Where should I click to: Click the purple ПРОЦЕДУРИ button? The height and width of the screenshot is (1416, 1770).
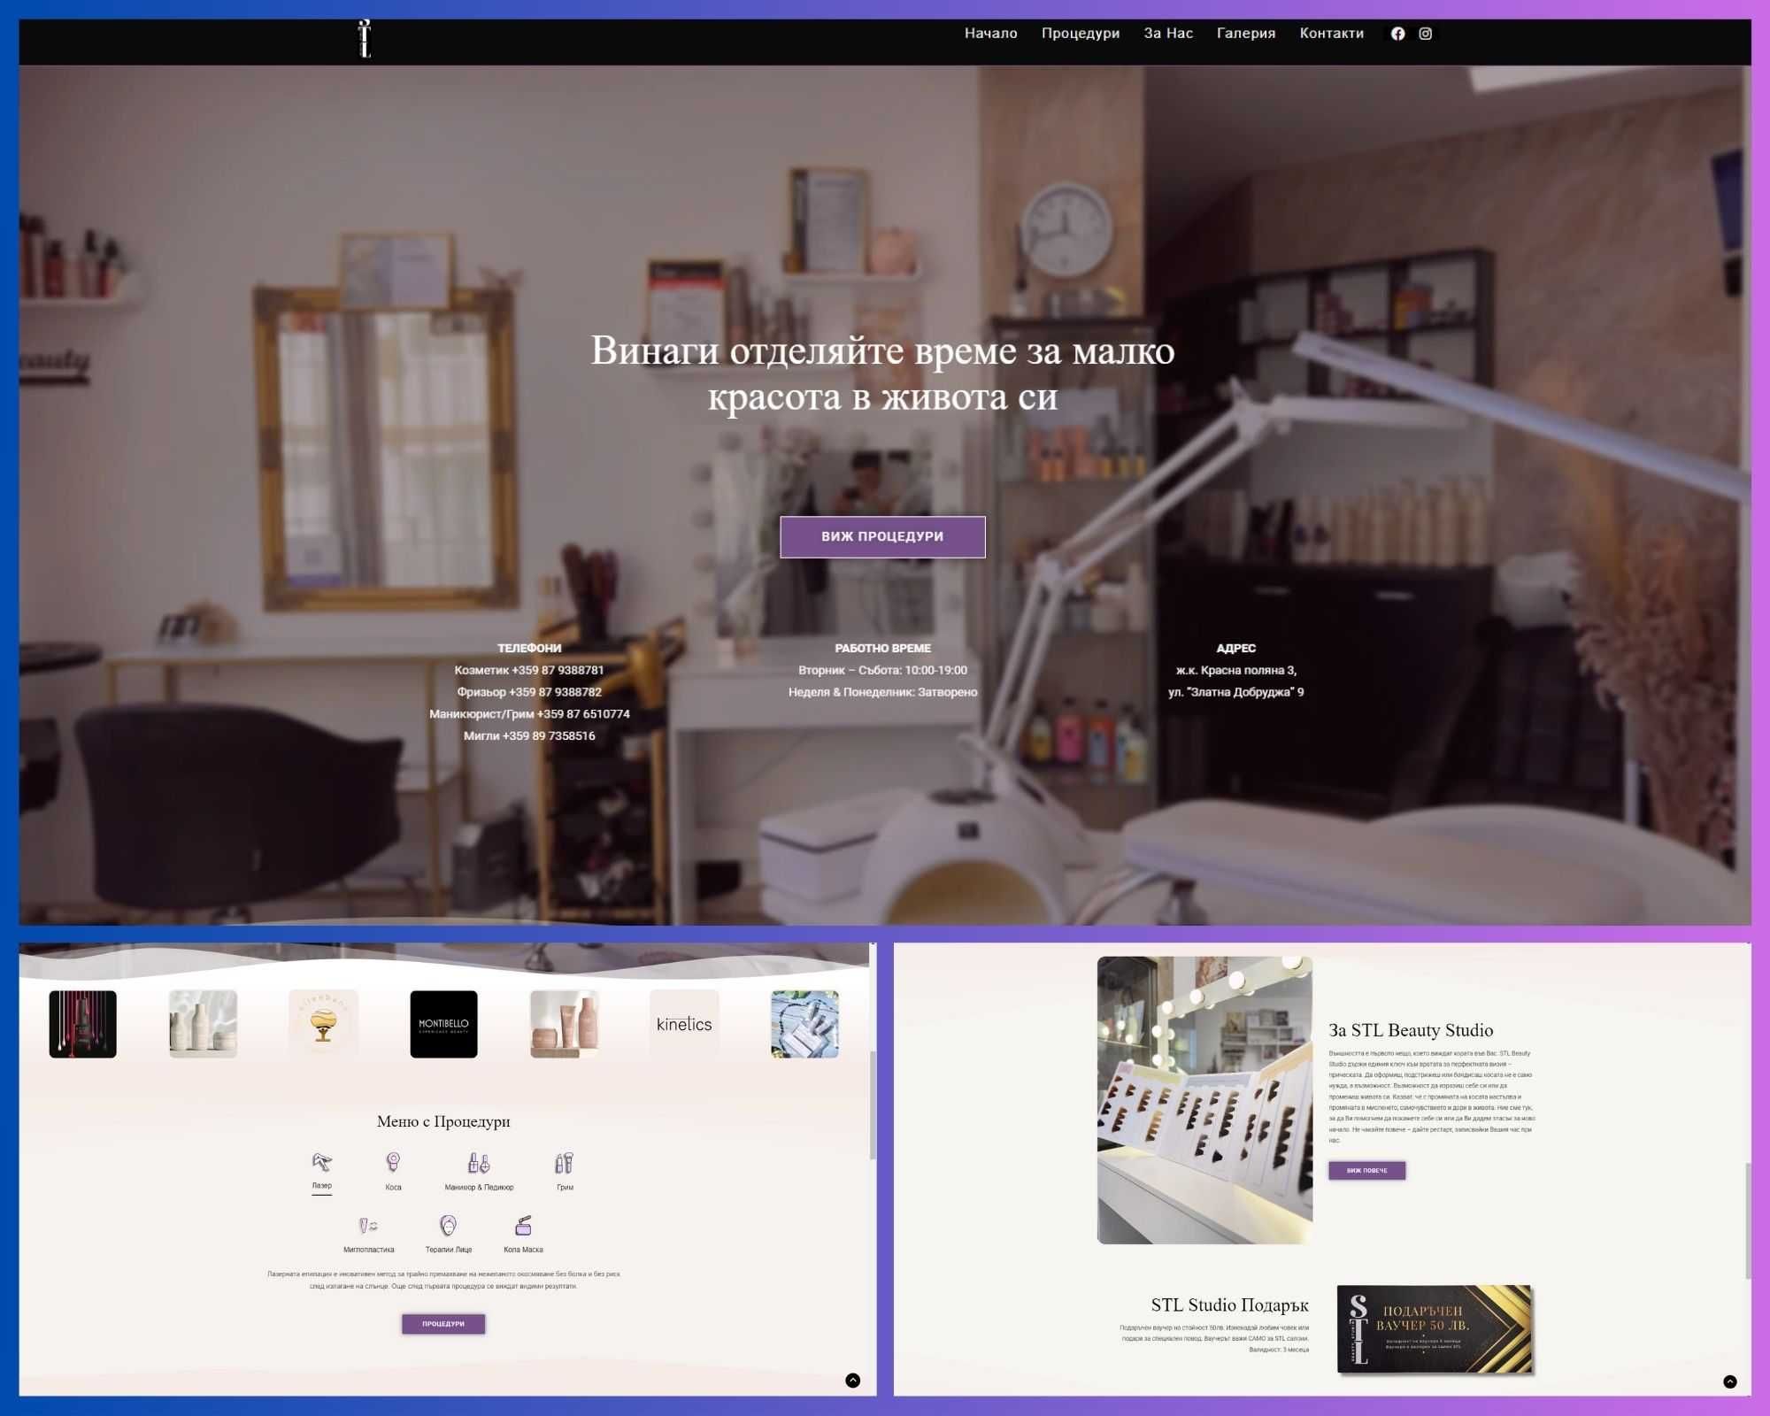pyautogui.click(x=443, y=1324)
